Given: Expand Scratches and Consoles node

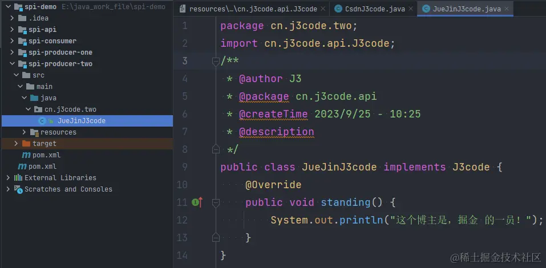Looking at the screenshot, I should click(x=8, y=189).
